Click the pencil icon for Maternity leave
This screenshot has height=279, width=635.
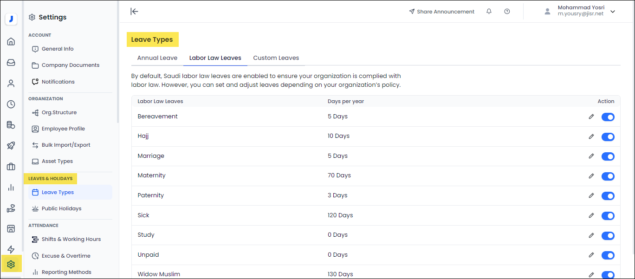pos(591,176)
